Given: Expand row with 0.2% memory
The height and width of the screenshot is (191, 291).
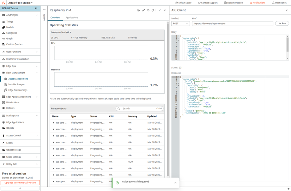Looking at the screenshot, I should tap(54, 162).
